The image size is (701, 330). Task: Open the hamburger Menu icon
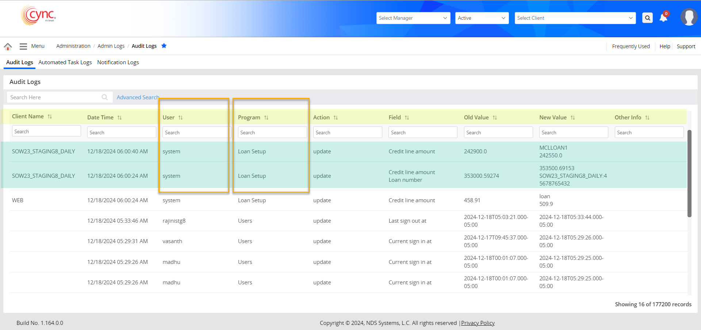pos(23,46)
